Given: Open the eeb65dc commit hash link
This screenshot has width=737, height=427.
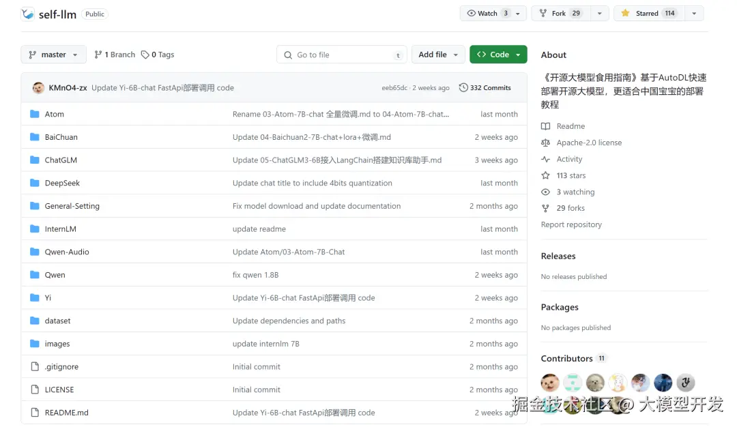Looking at the screenshot, I should click(394, 88).
